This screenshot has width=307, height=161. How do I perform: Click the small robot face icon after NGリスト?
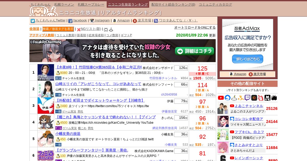(111, 30)
